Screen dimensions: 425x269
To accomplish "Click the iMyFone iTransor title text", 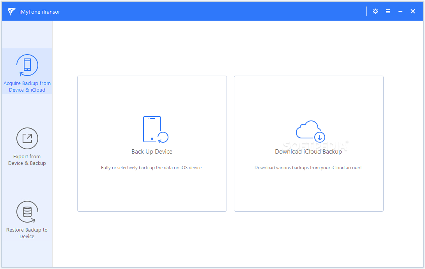I will (x=40, y=12).
